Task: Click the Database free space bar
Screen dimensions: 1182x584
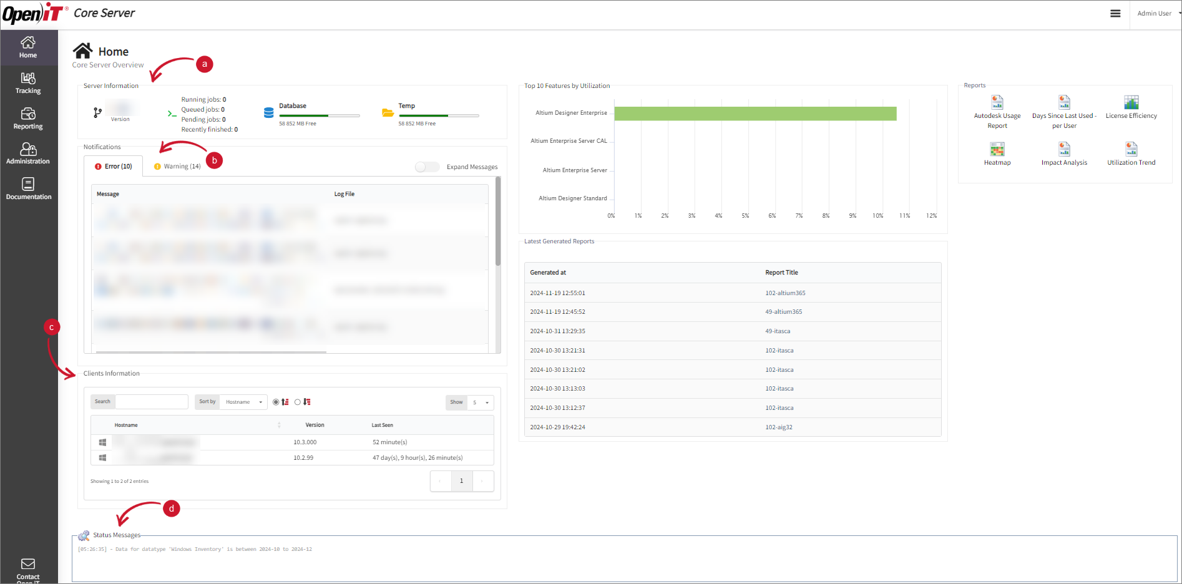Action: click(320, 115)
